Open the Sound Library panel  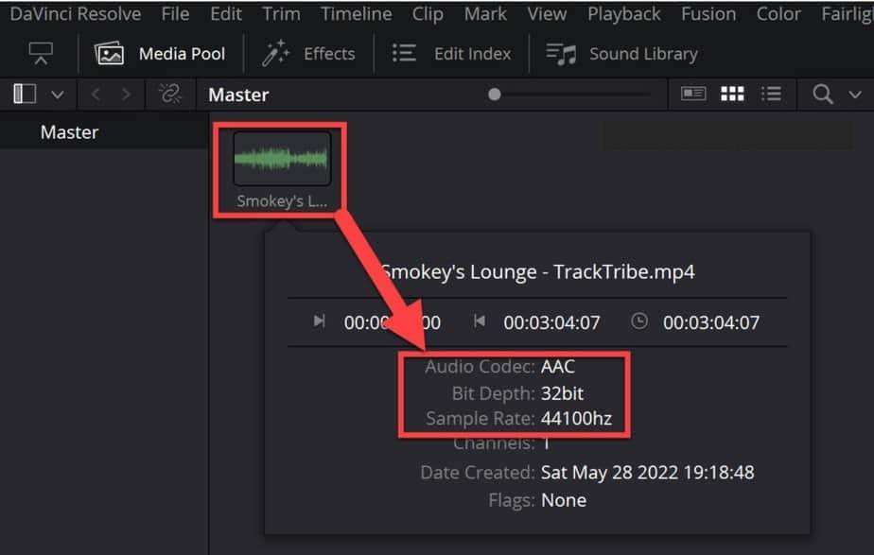(621, 54)
